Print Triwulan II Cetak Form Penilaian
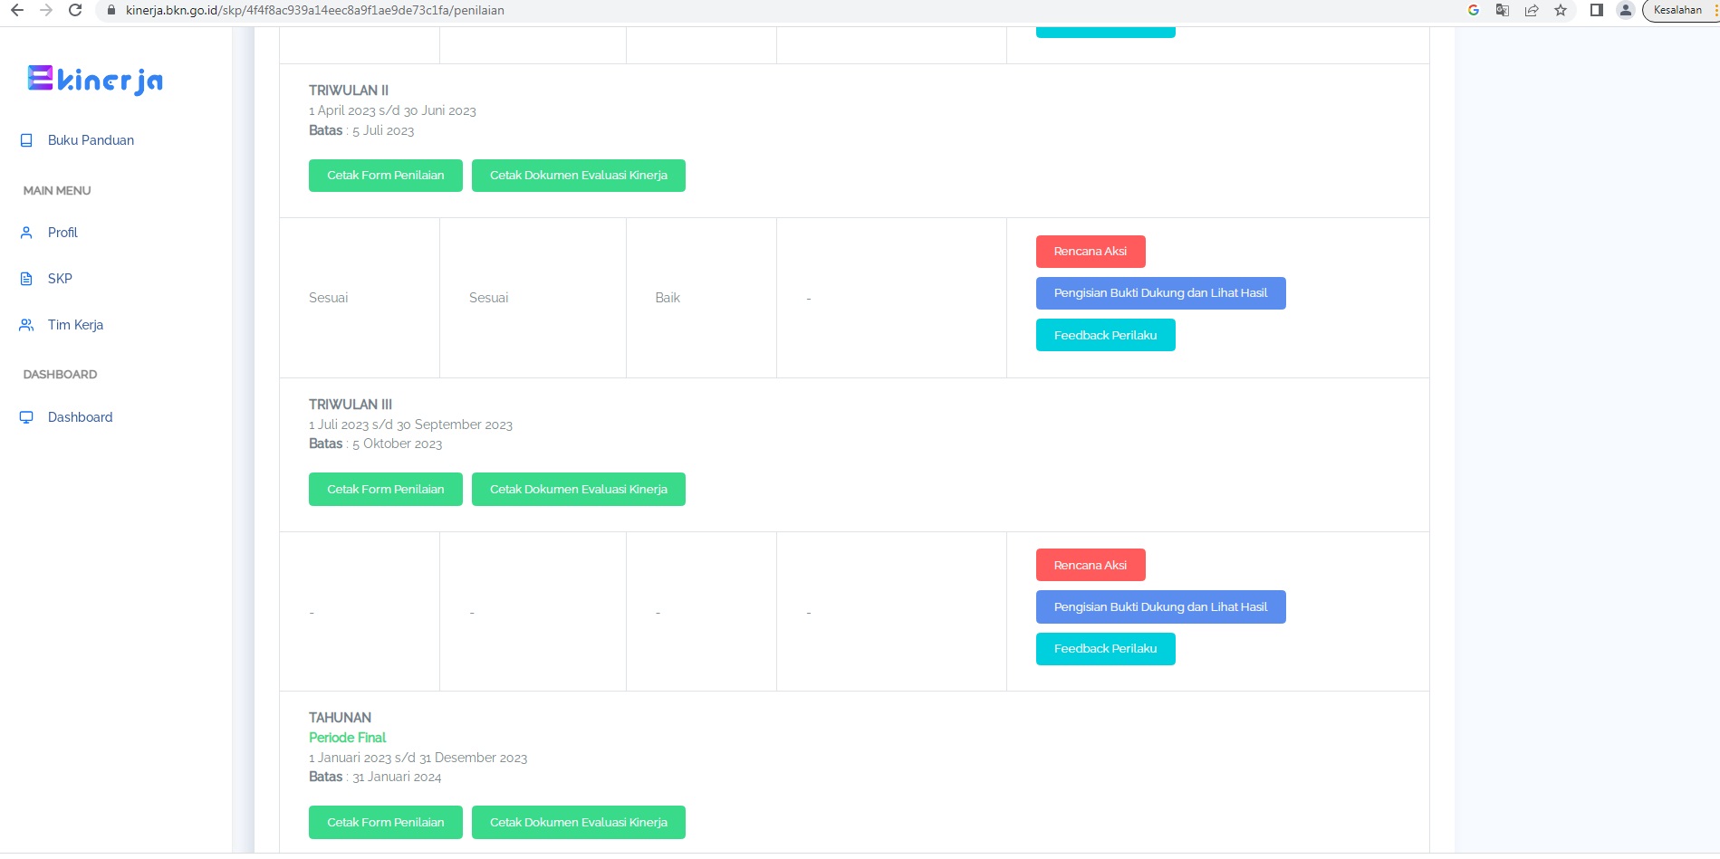Image resolution: width=1720 pixels, height=859 pixels. (385, 176)
